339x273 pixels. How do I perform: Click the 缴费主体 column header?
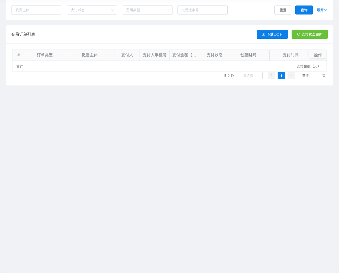pos(90,55)
